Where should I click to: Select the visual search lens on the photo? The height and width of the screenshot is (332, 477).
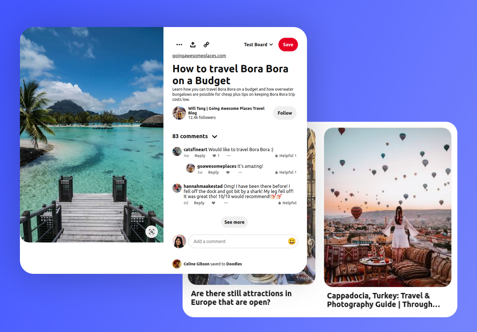click(152, 231)
